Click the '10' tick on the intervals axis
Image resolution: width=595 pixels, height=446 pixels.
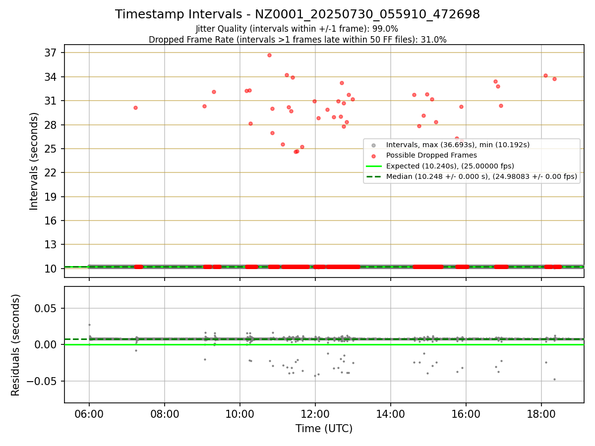click(x=52, y=269)
